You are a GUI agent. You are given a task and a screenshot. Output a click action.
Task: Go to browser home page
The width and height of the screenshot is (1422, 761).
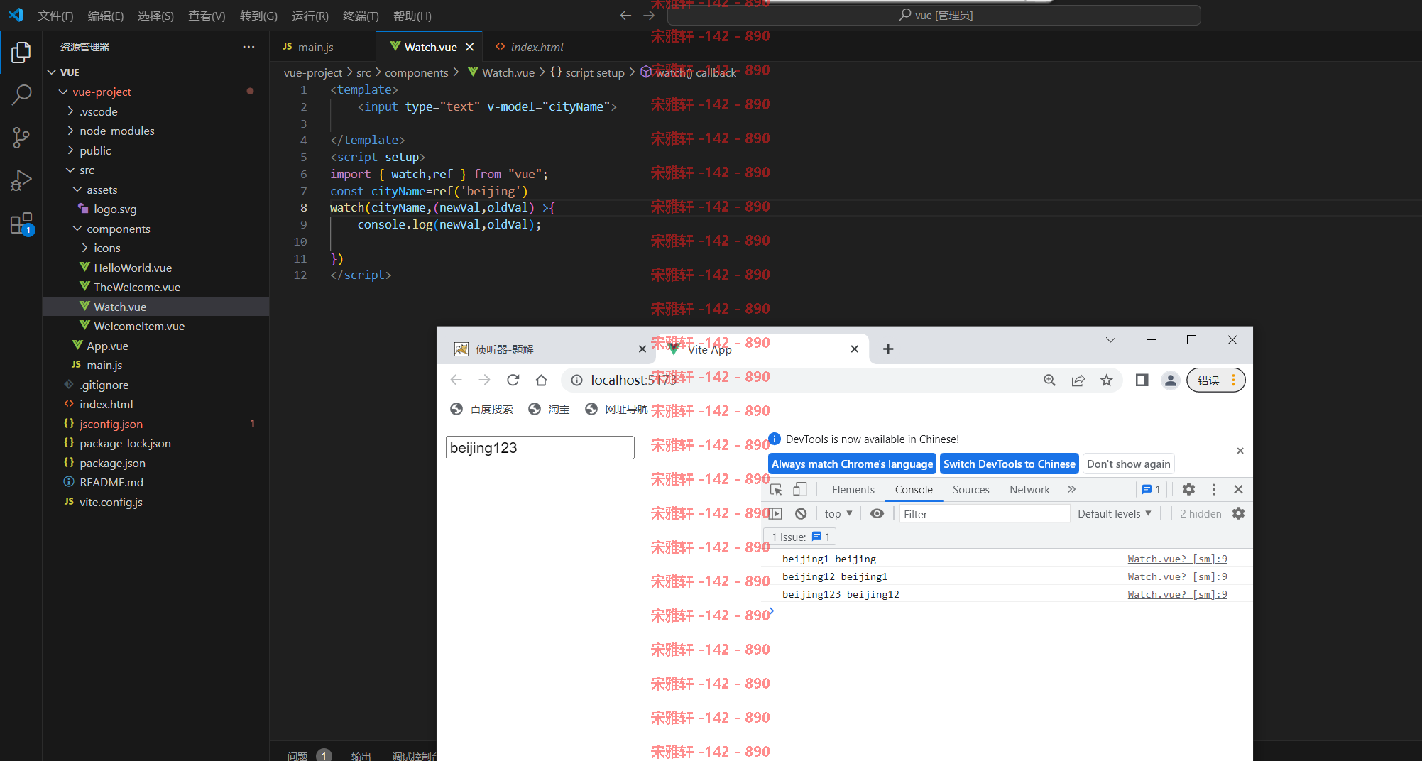pyautogui.click(x=541, y=380)
